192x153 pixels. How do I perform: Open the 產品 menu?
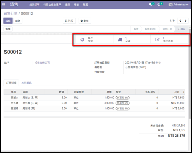pos(68,4)
